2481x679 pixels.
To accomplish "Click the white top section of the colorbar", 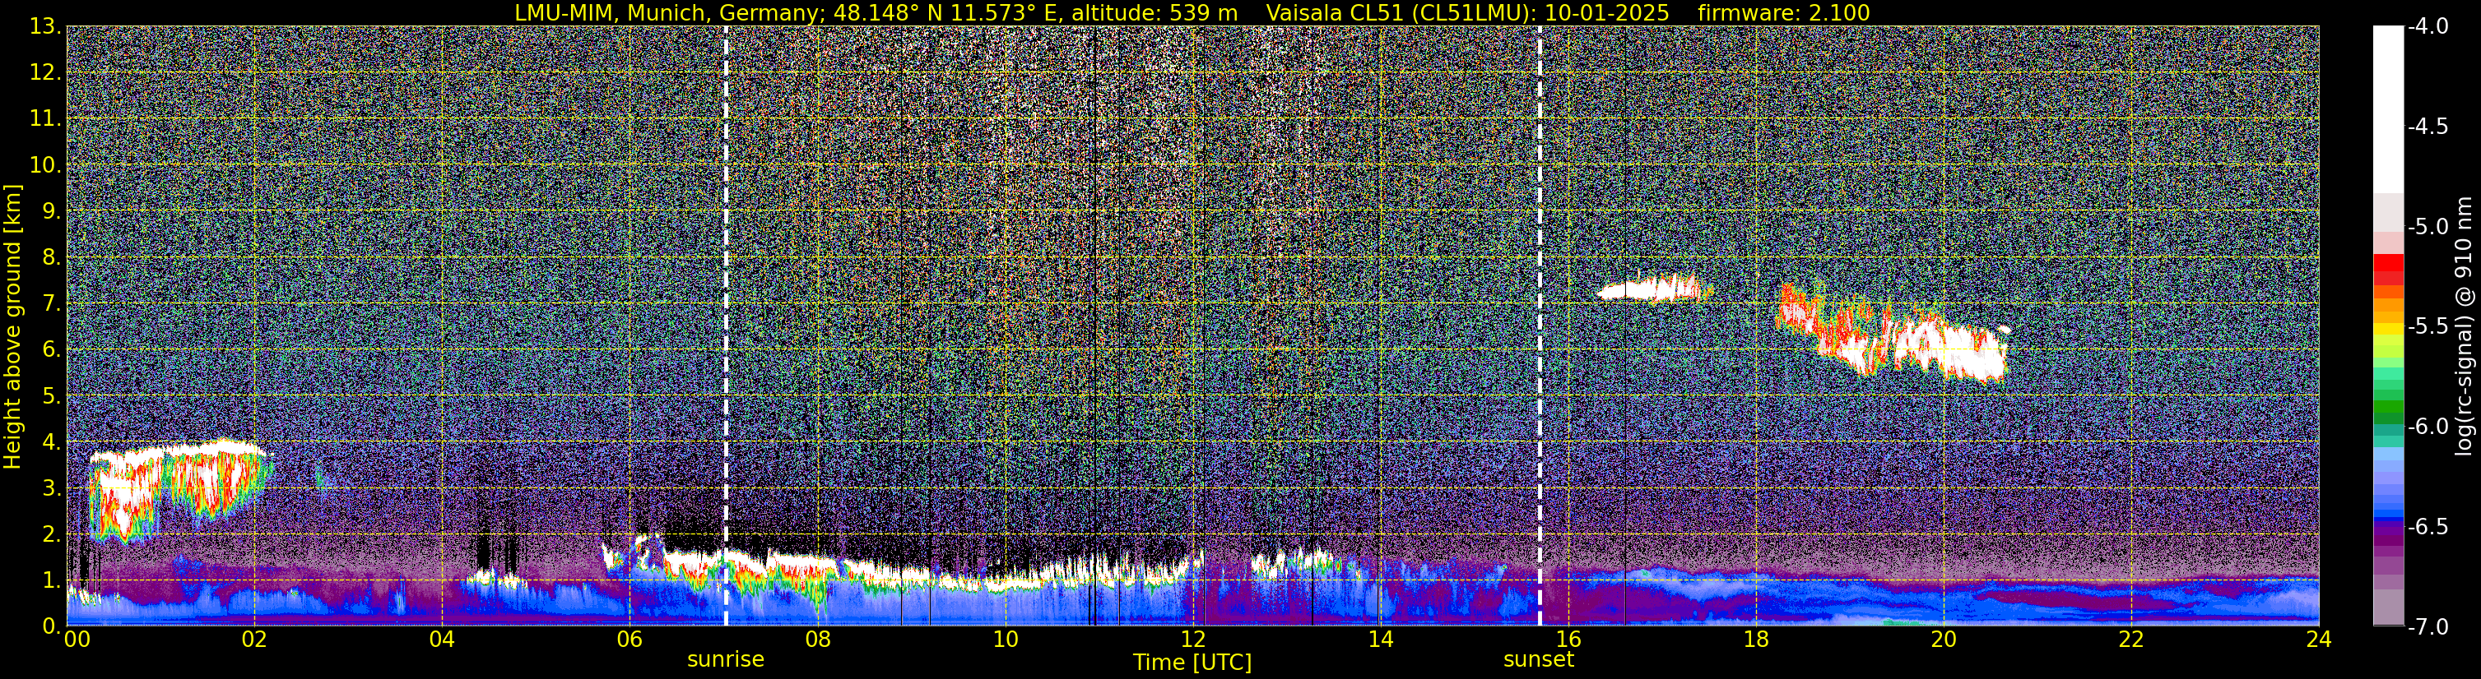I will [x=2389, y=109].
